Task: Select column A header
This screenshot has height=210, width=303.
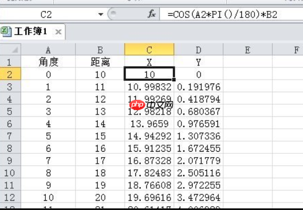Action: click(48, 50)
